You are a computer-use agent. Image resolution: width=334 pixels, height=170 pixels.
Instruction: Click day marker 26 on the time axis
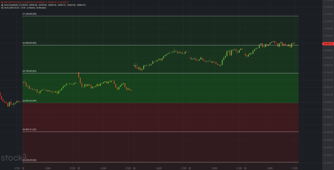[x=245, y=168]
